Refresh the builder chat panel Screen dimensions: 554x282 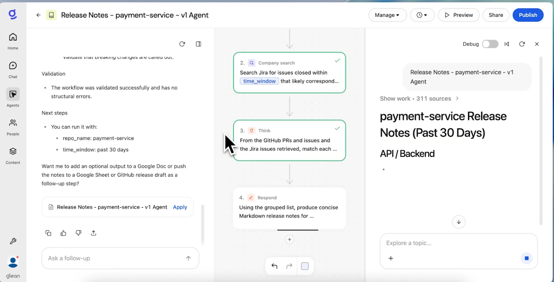click(182, 44)
